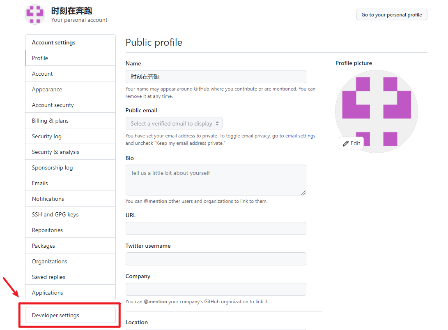Focus the URL input field
The height and width of the screenshot is (330, 448).
(x=216, y=228)
